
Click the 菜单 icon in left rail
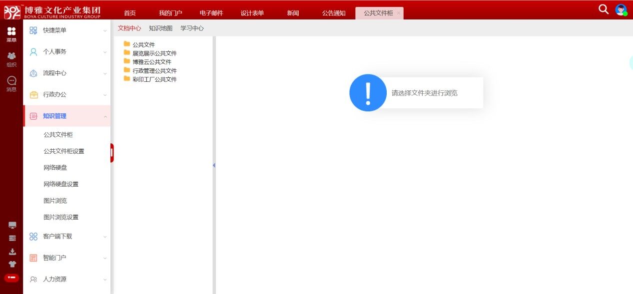tap(11, 34)
